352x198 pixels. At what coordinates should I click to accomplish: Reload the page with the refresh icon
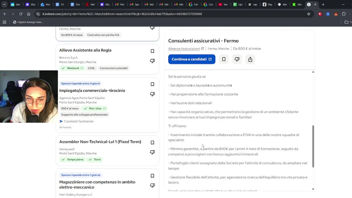(x=21, y=14)
